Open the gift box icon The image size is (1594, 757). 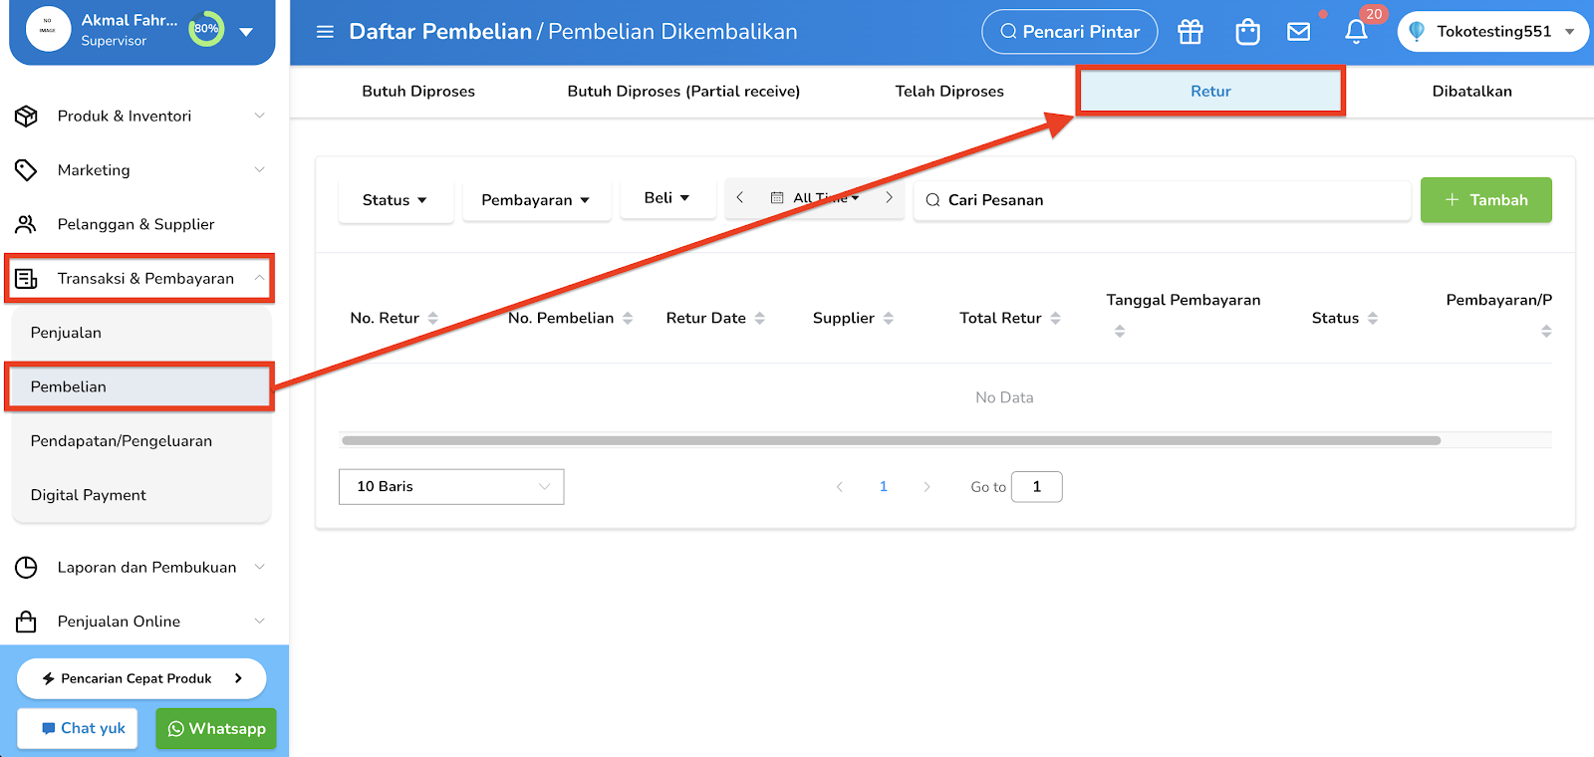[1191, 32]
